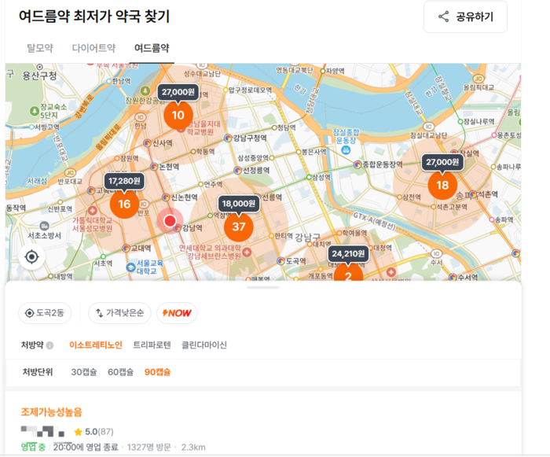This screenshot has width=550, height=457.
Task: Expand the bottom sheet drag handle
Action: [262, 288]
